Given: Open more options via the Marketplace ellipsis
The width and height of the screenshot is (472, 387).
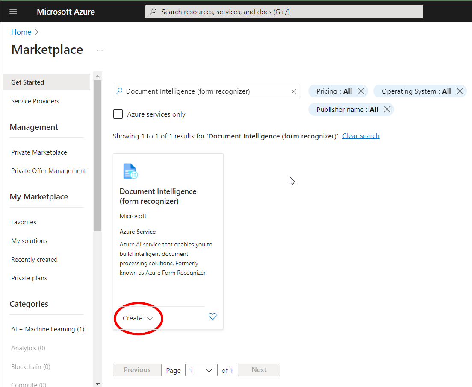Looking at the screenshot, I should click(x=100, y=50).
